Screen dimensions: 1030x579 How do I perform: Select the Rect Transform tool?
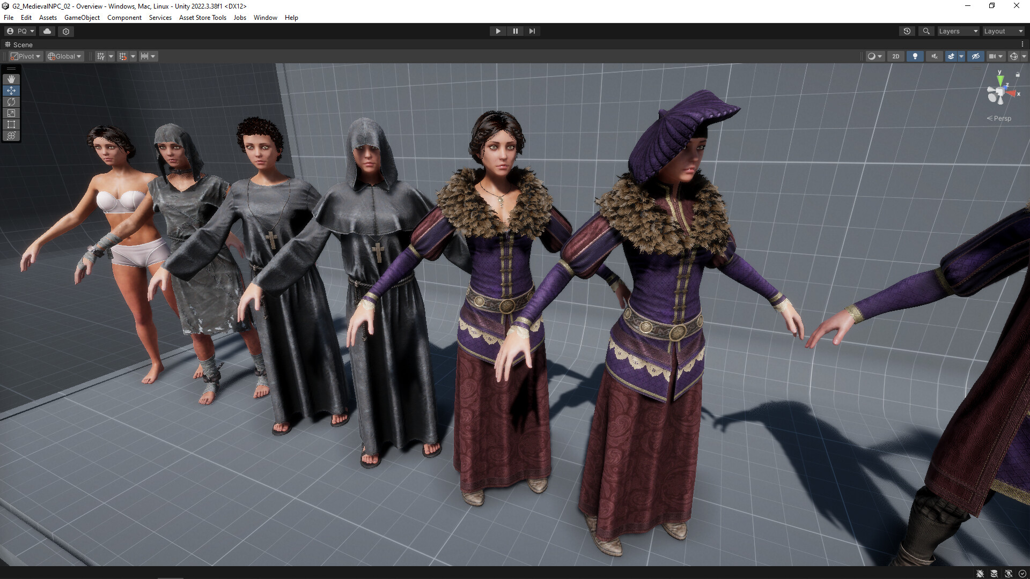coord(11,124)
